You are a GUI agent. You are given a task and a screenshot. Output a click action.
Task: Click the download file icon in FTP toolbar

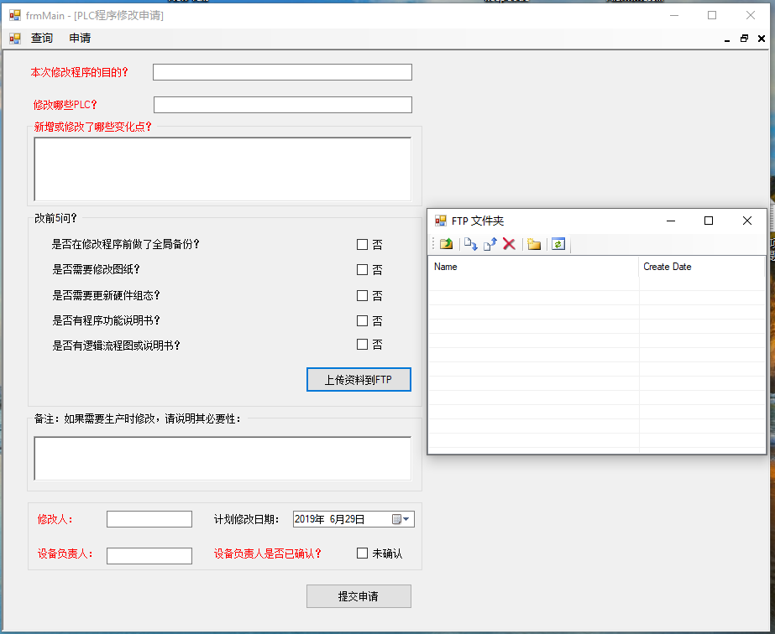pyautogui.click(x=470, y=244)
